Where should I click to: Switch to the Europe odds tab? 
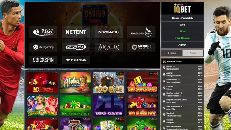click(172, 53)
